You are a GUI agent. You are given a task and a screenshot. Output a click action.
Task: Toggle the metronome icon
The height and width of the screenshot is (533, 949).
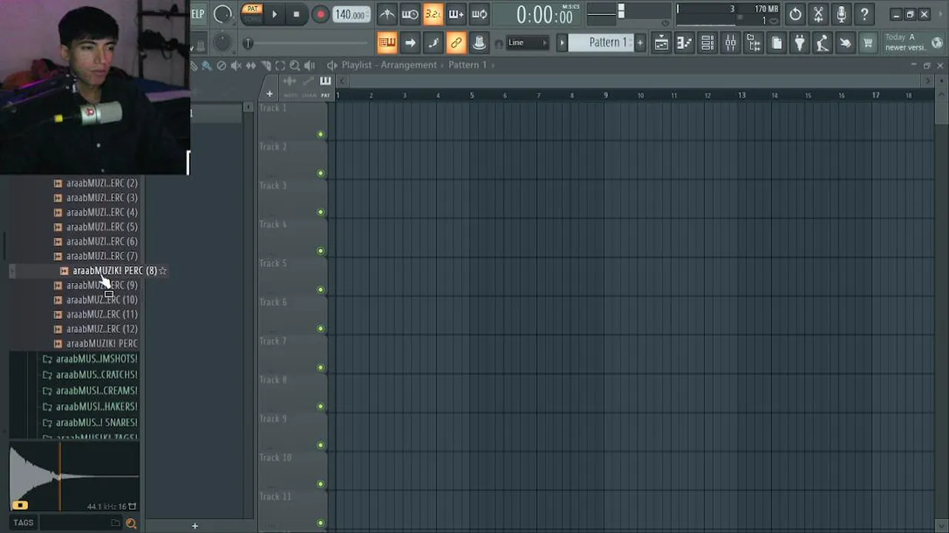pos(387,14)
